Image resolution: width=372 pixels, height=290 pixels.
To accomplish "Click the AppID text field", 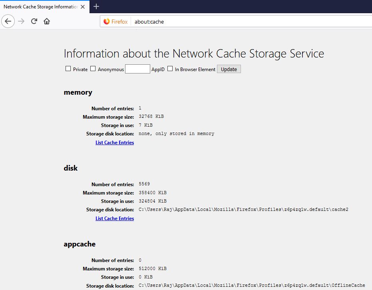I will click(x=137, y=69).
